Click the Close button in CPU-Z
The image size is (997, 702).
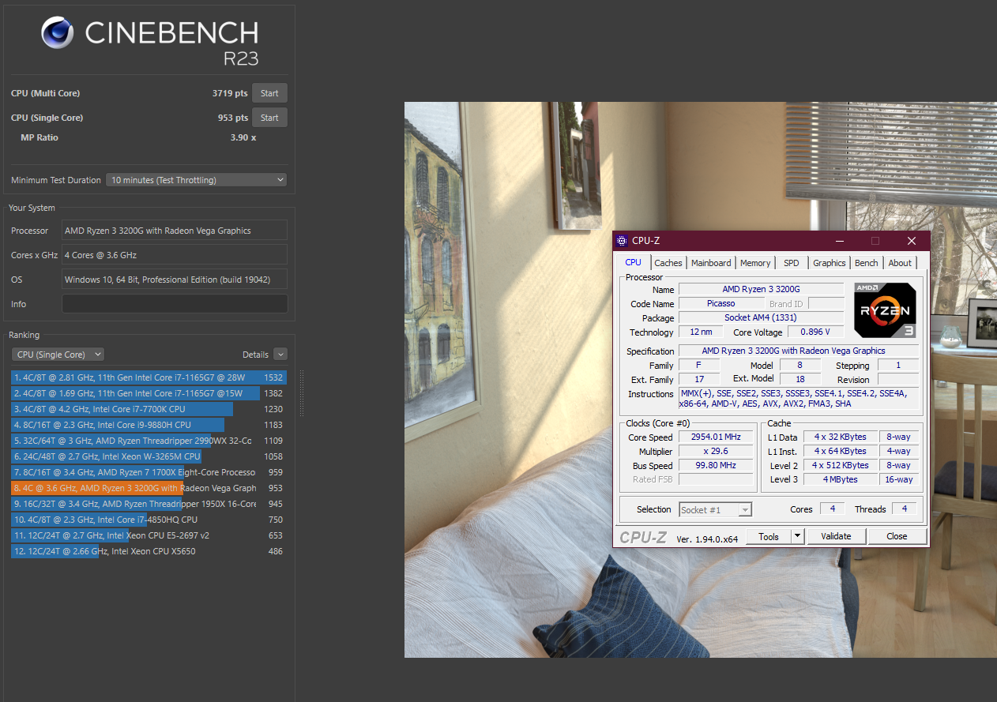(x=897, y=536)
